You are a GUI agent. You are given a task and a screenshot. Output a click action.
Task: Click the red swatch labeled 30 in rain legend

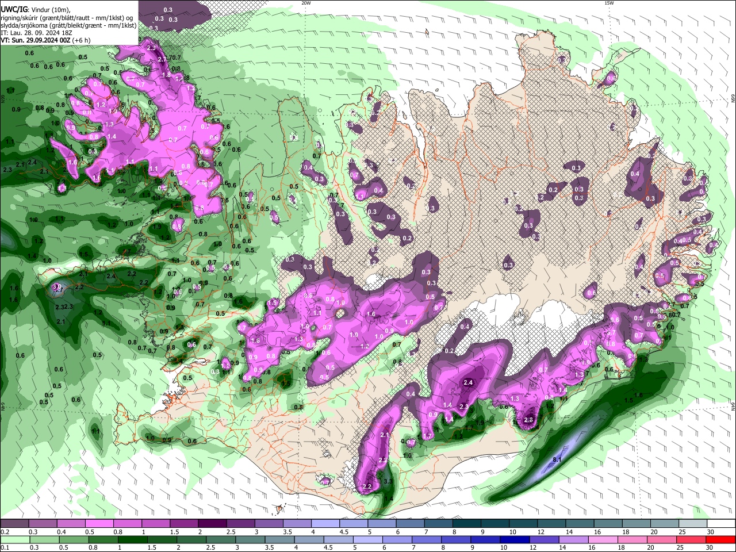720,539
